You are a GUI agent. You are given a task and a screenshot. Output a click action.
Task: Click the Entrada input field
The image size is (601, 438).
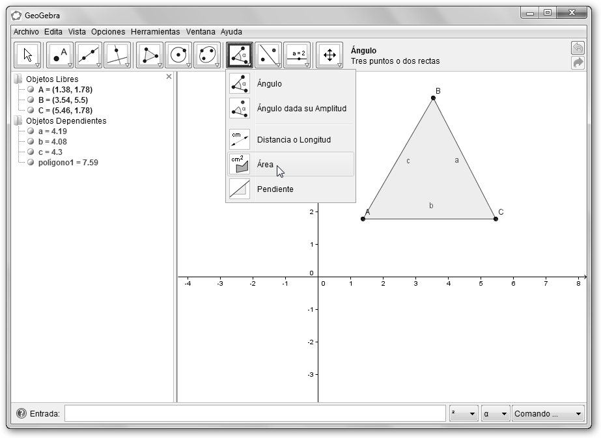255,413
